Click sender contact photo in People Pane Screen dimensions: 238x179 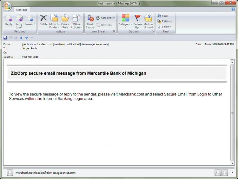click(x=10, y=173)
